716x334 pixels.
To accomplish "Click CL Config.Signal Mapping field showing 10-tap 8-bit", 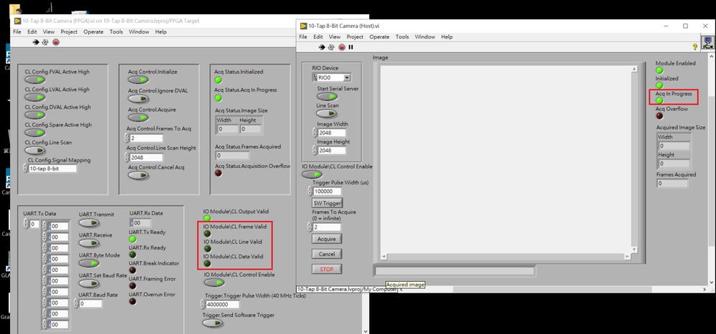I will tap(52, 169).
